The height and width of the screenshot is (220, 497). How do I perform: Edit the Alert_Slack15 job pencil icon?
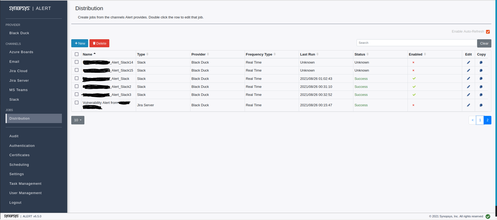[x=468, y=70]
